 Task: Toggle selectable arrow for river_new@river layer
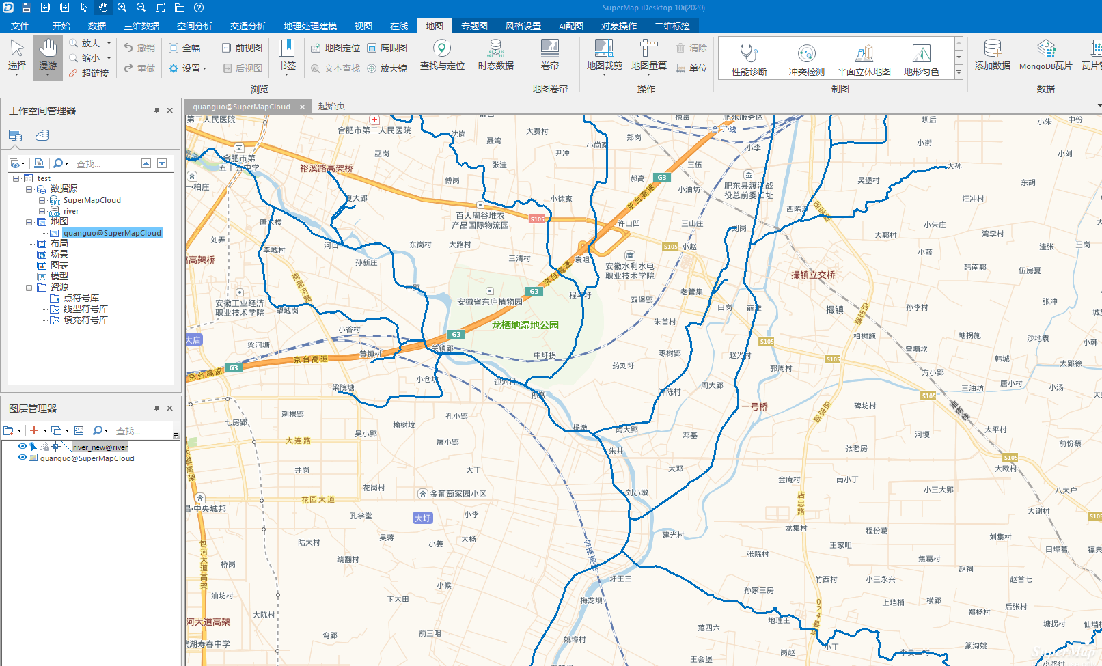[33, 447]
